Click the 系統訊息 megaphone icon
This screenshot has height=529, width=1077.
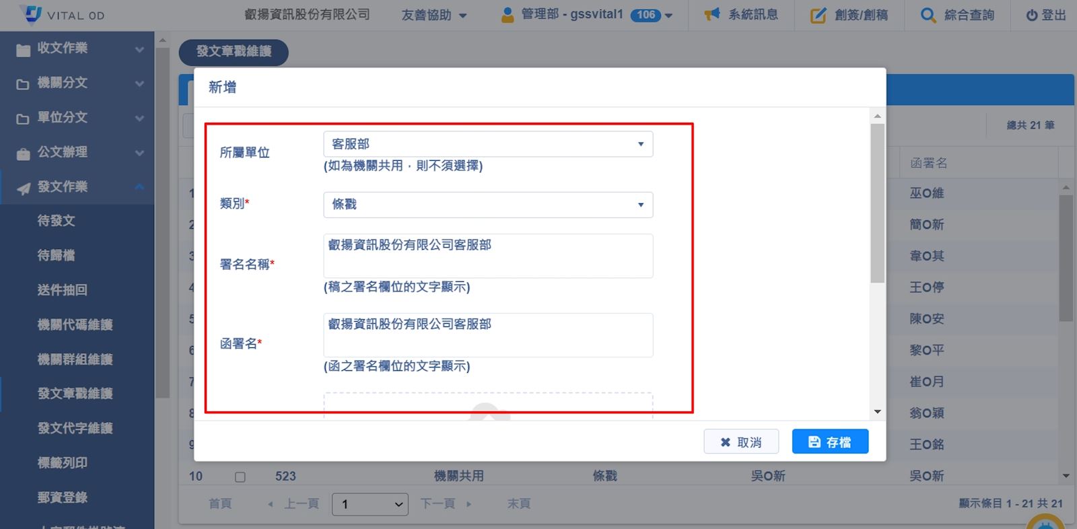[711, 15]
